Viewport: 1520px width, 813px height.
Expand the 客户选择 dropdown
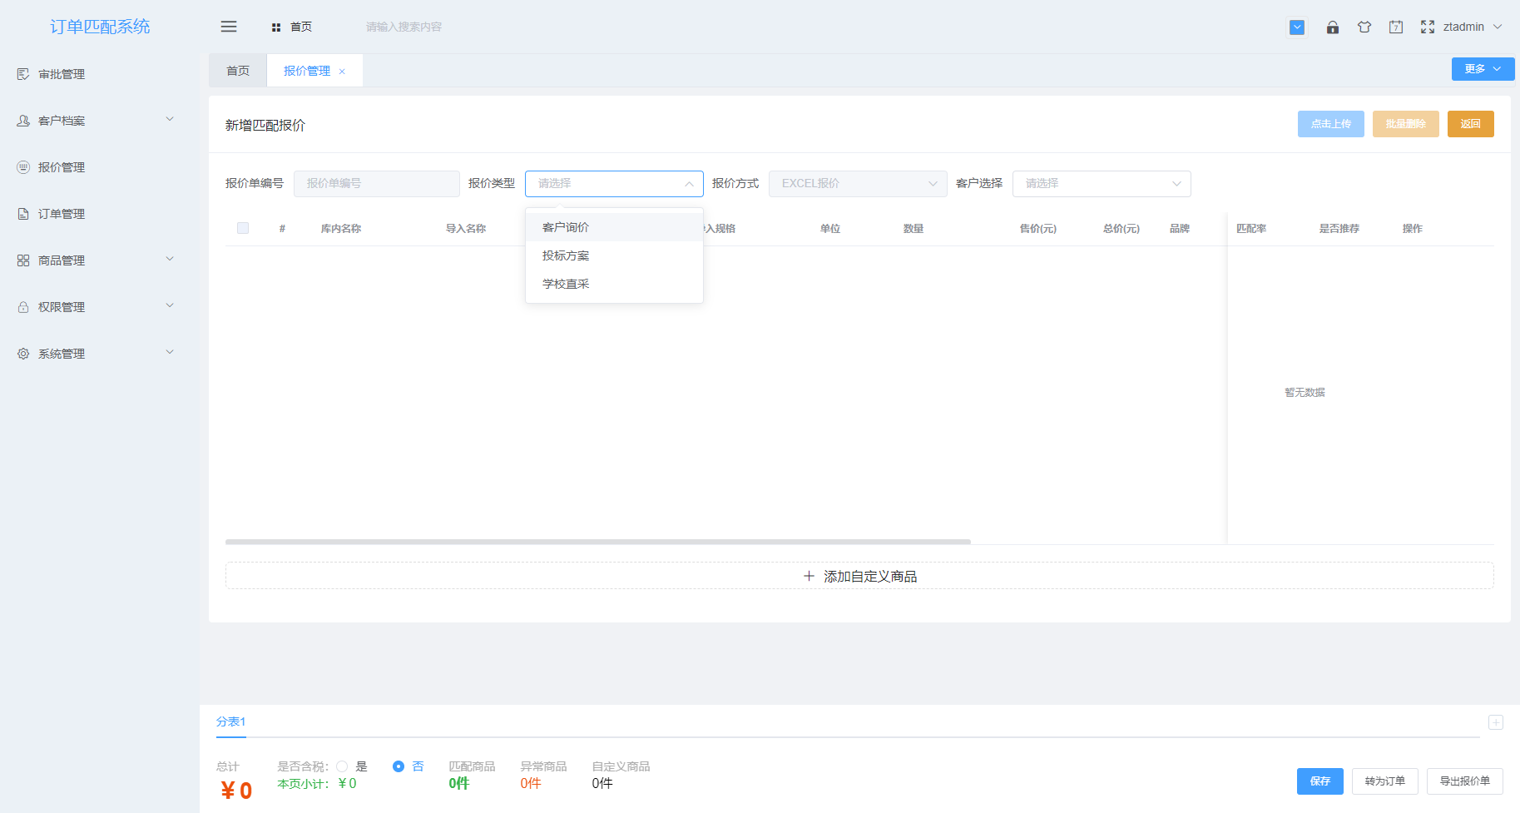[1101, 184]
